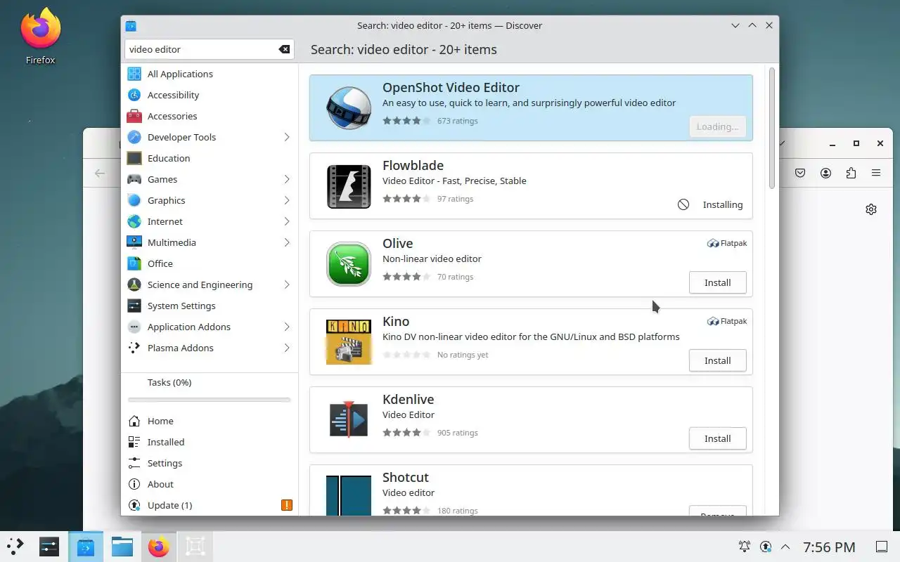This screenshot has width=900, height=562.
Task: Open the Dolphin file manager taskbar icon
Action: click(x=122, y=546)
